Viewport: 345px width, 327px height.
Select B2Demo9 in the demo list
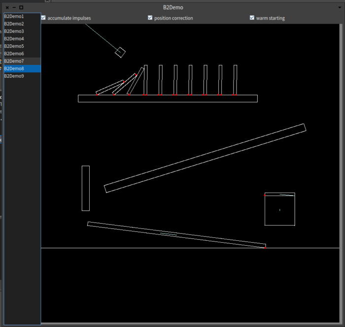pos(22,76)
